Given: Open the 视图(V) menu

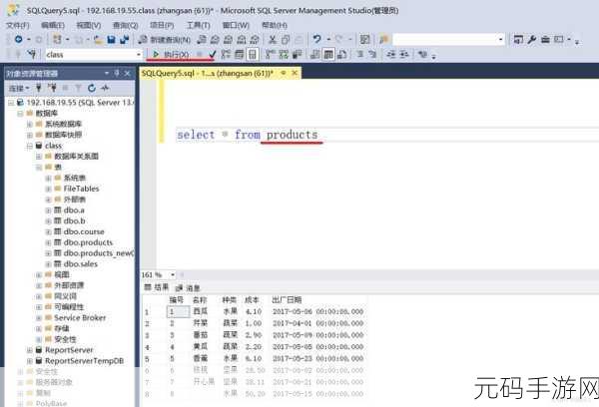Looking at the screenshot, I should [89, 25].
